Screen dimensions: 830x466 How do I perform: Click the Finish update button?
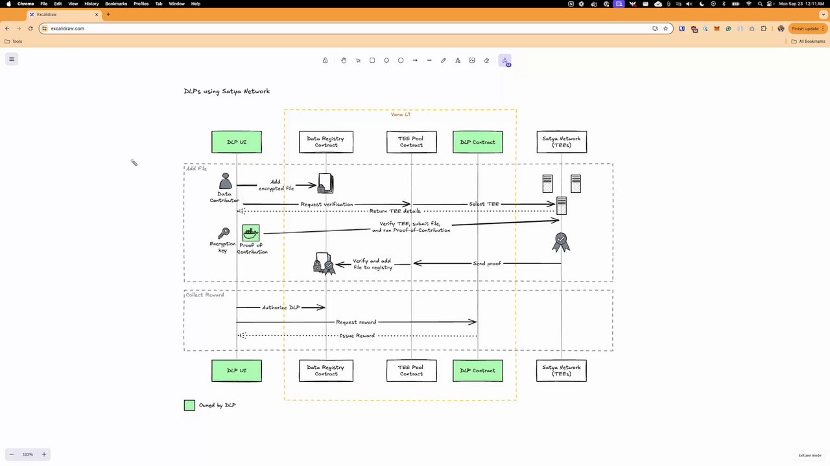807,28
